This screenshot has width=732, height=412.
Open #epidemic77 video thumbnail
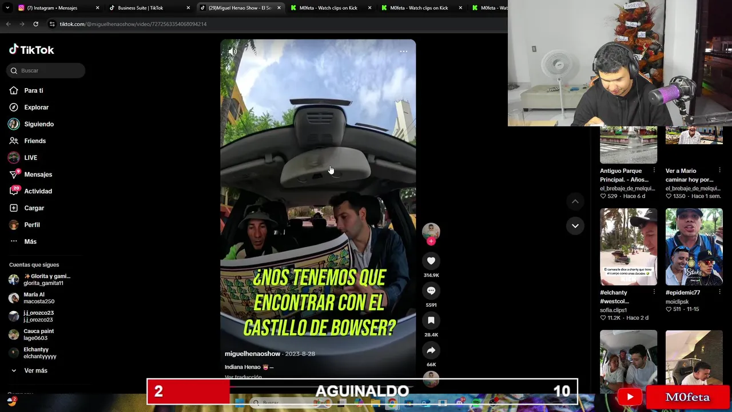pos(694,247)
